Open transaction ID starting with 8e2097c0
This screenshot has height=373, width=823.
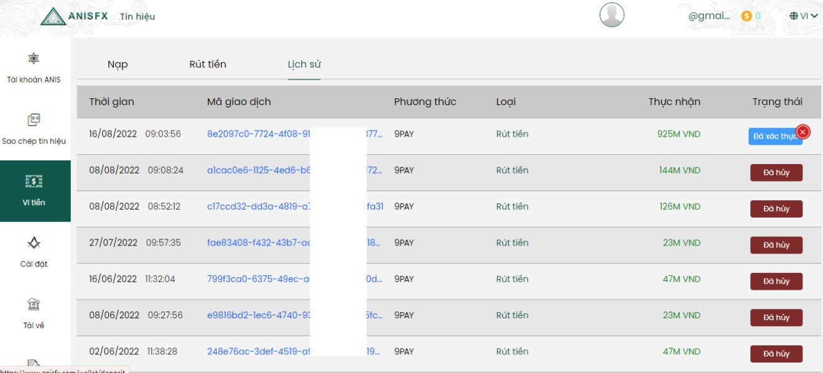click(258, 134)
